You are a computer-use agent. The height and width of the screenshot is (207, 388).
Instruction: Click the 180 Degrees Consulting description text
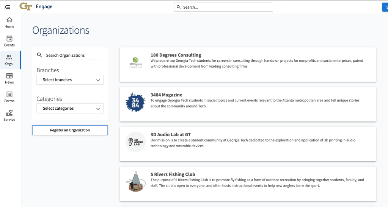pos(257,64)
